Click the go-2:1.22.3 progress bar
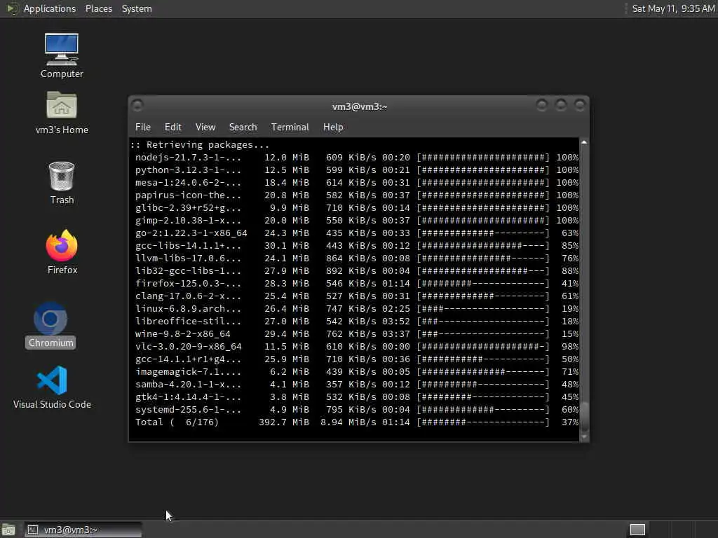 click(x=482, y=233)
